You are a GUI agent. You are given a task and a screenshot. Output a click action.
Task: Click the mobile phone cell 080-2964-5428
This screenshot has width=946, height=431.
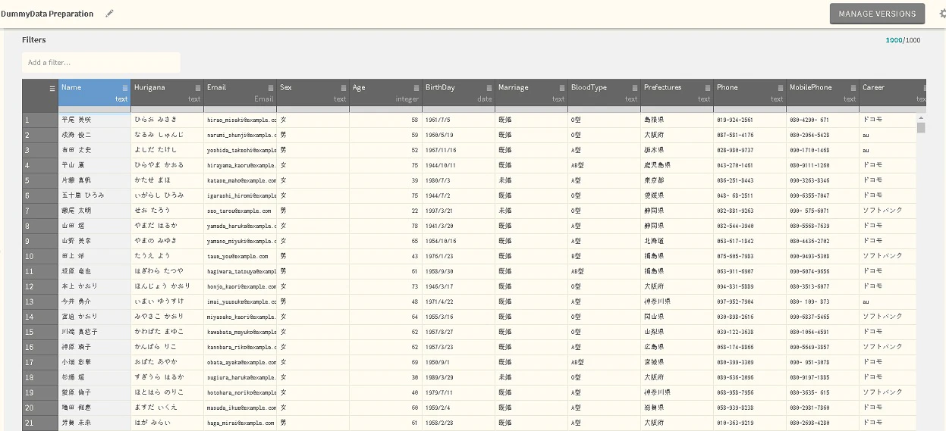[x=823, y=135]
